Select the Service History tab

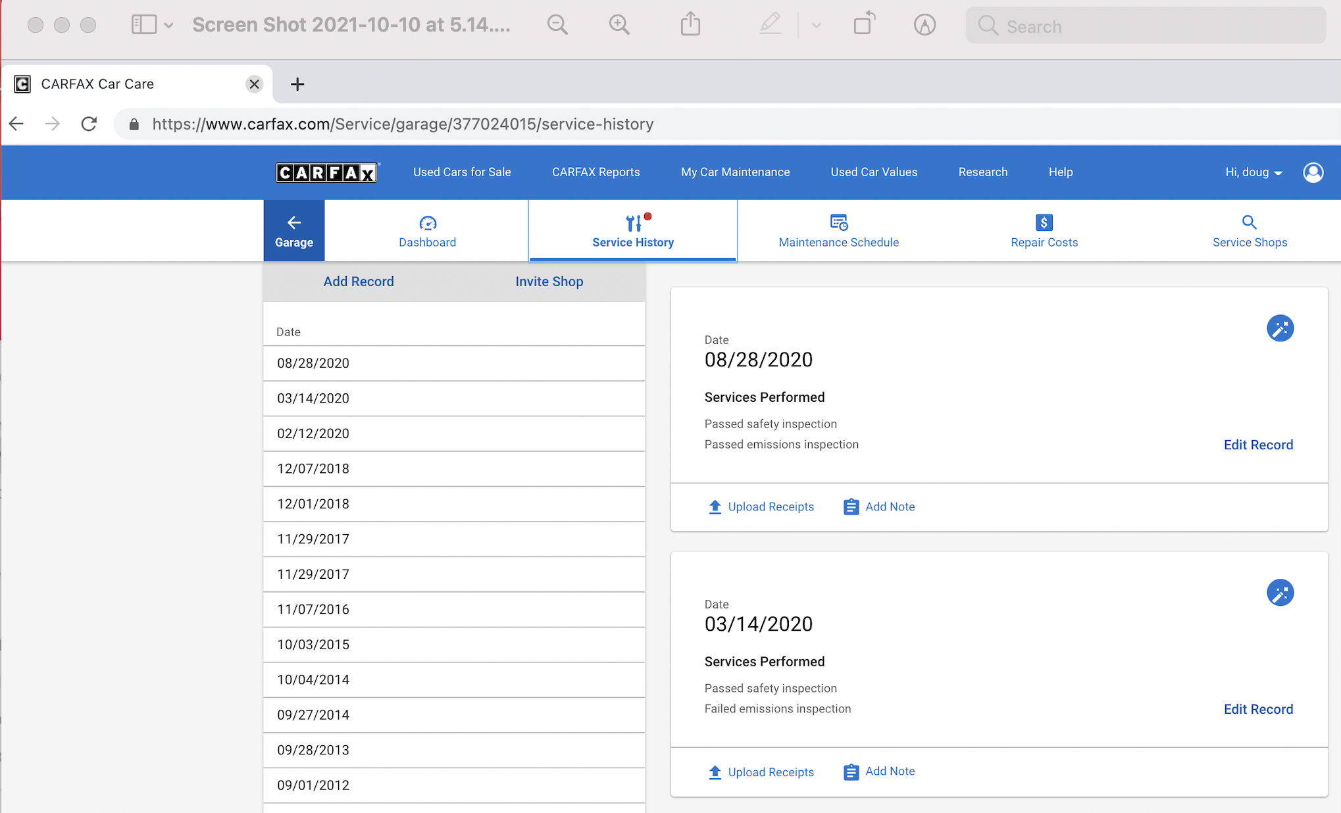633,231
